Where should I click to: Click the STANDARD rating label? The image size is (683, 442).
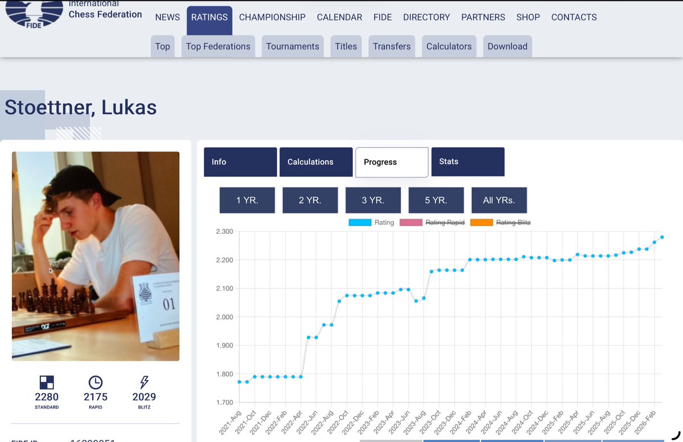[x=47, y=407]
